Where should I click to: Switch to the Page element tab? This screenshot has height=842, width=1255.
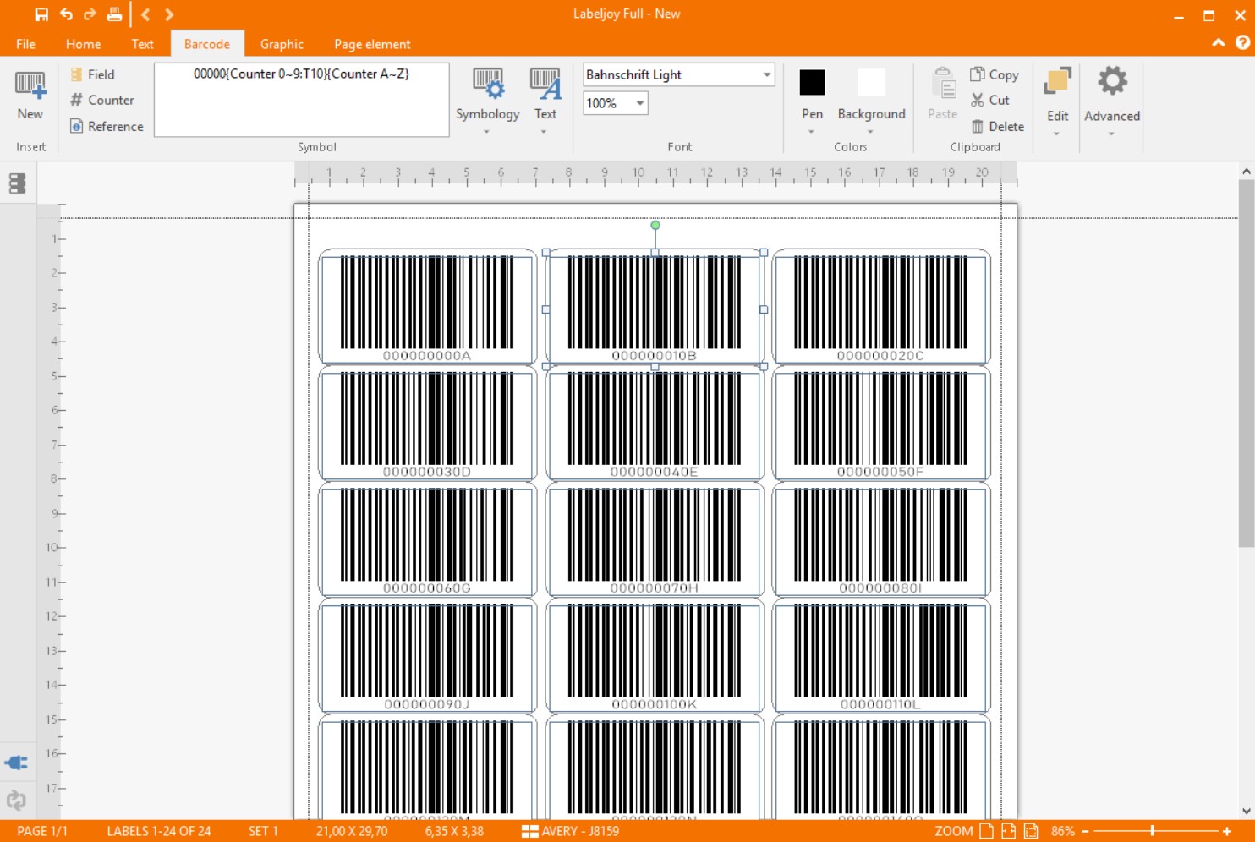click(372, 44)
